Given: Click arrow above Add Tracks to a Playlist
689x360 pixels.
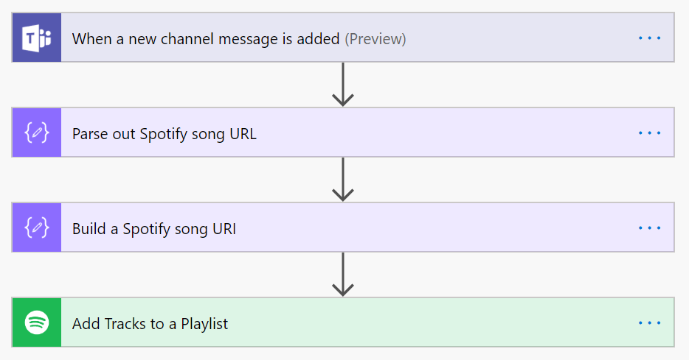Looking at the screenshot, I should pos(343,274).
